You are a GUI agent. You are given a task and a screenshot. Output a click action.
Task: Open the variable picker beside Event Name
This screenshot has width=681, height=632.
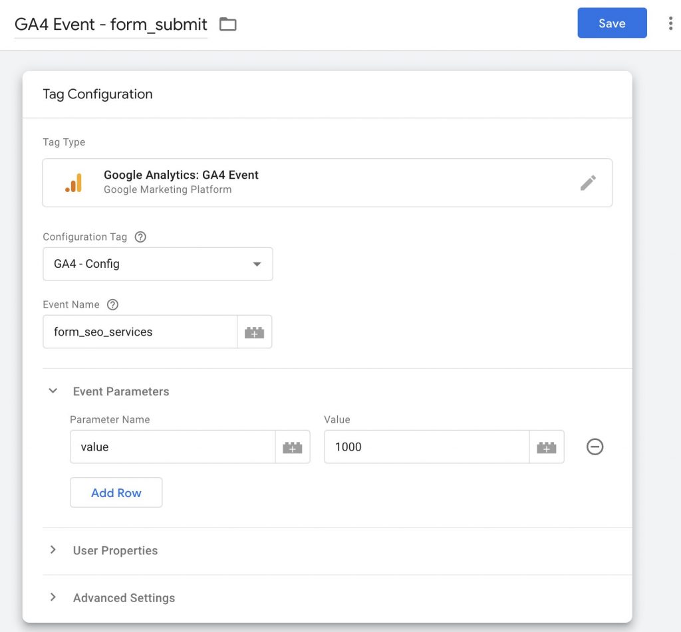pos(254,331)
